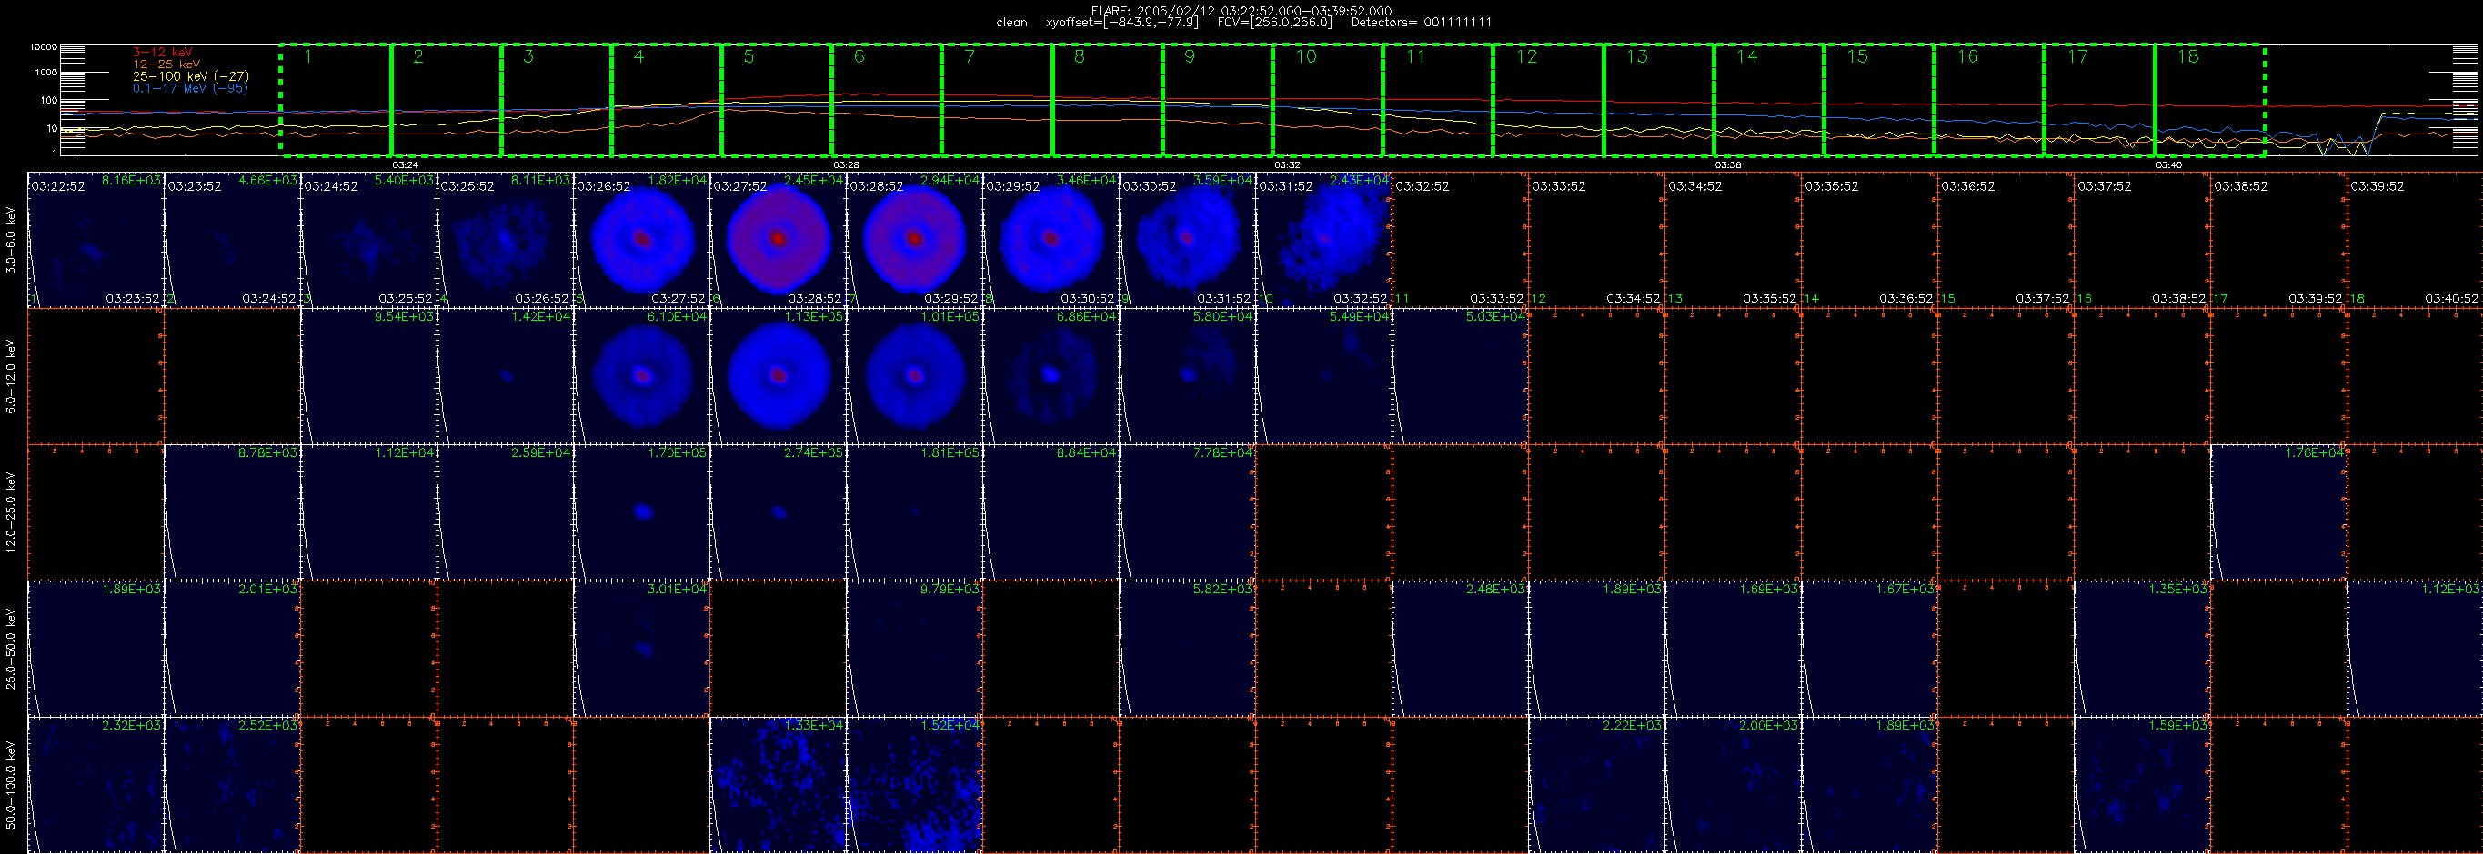The height and width of the screenshot is (854, 2483).
Task: Click the blue '0.1-17 MeV (-95)' legend entry
Action: pos(190,87)
